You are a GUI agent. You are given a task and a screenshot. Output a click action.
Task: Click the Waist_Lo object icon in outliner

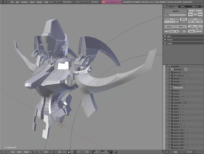[172, 124]
